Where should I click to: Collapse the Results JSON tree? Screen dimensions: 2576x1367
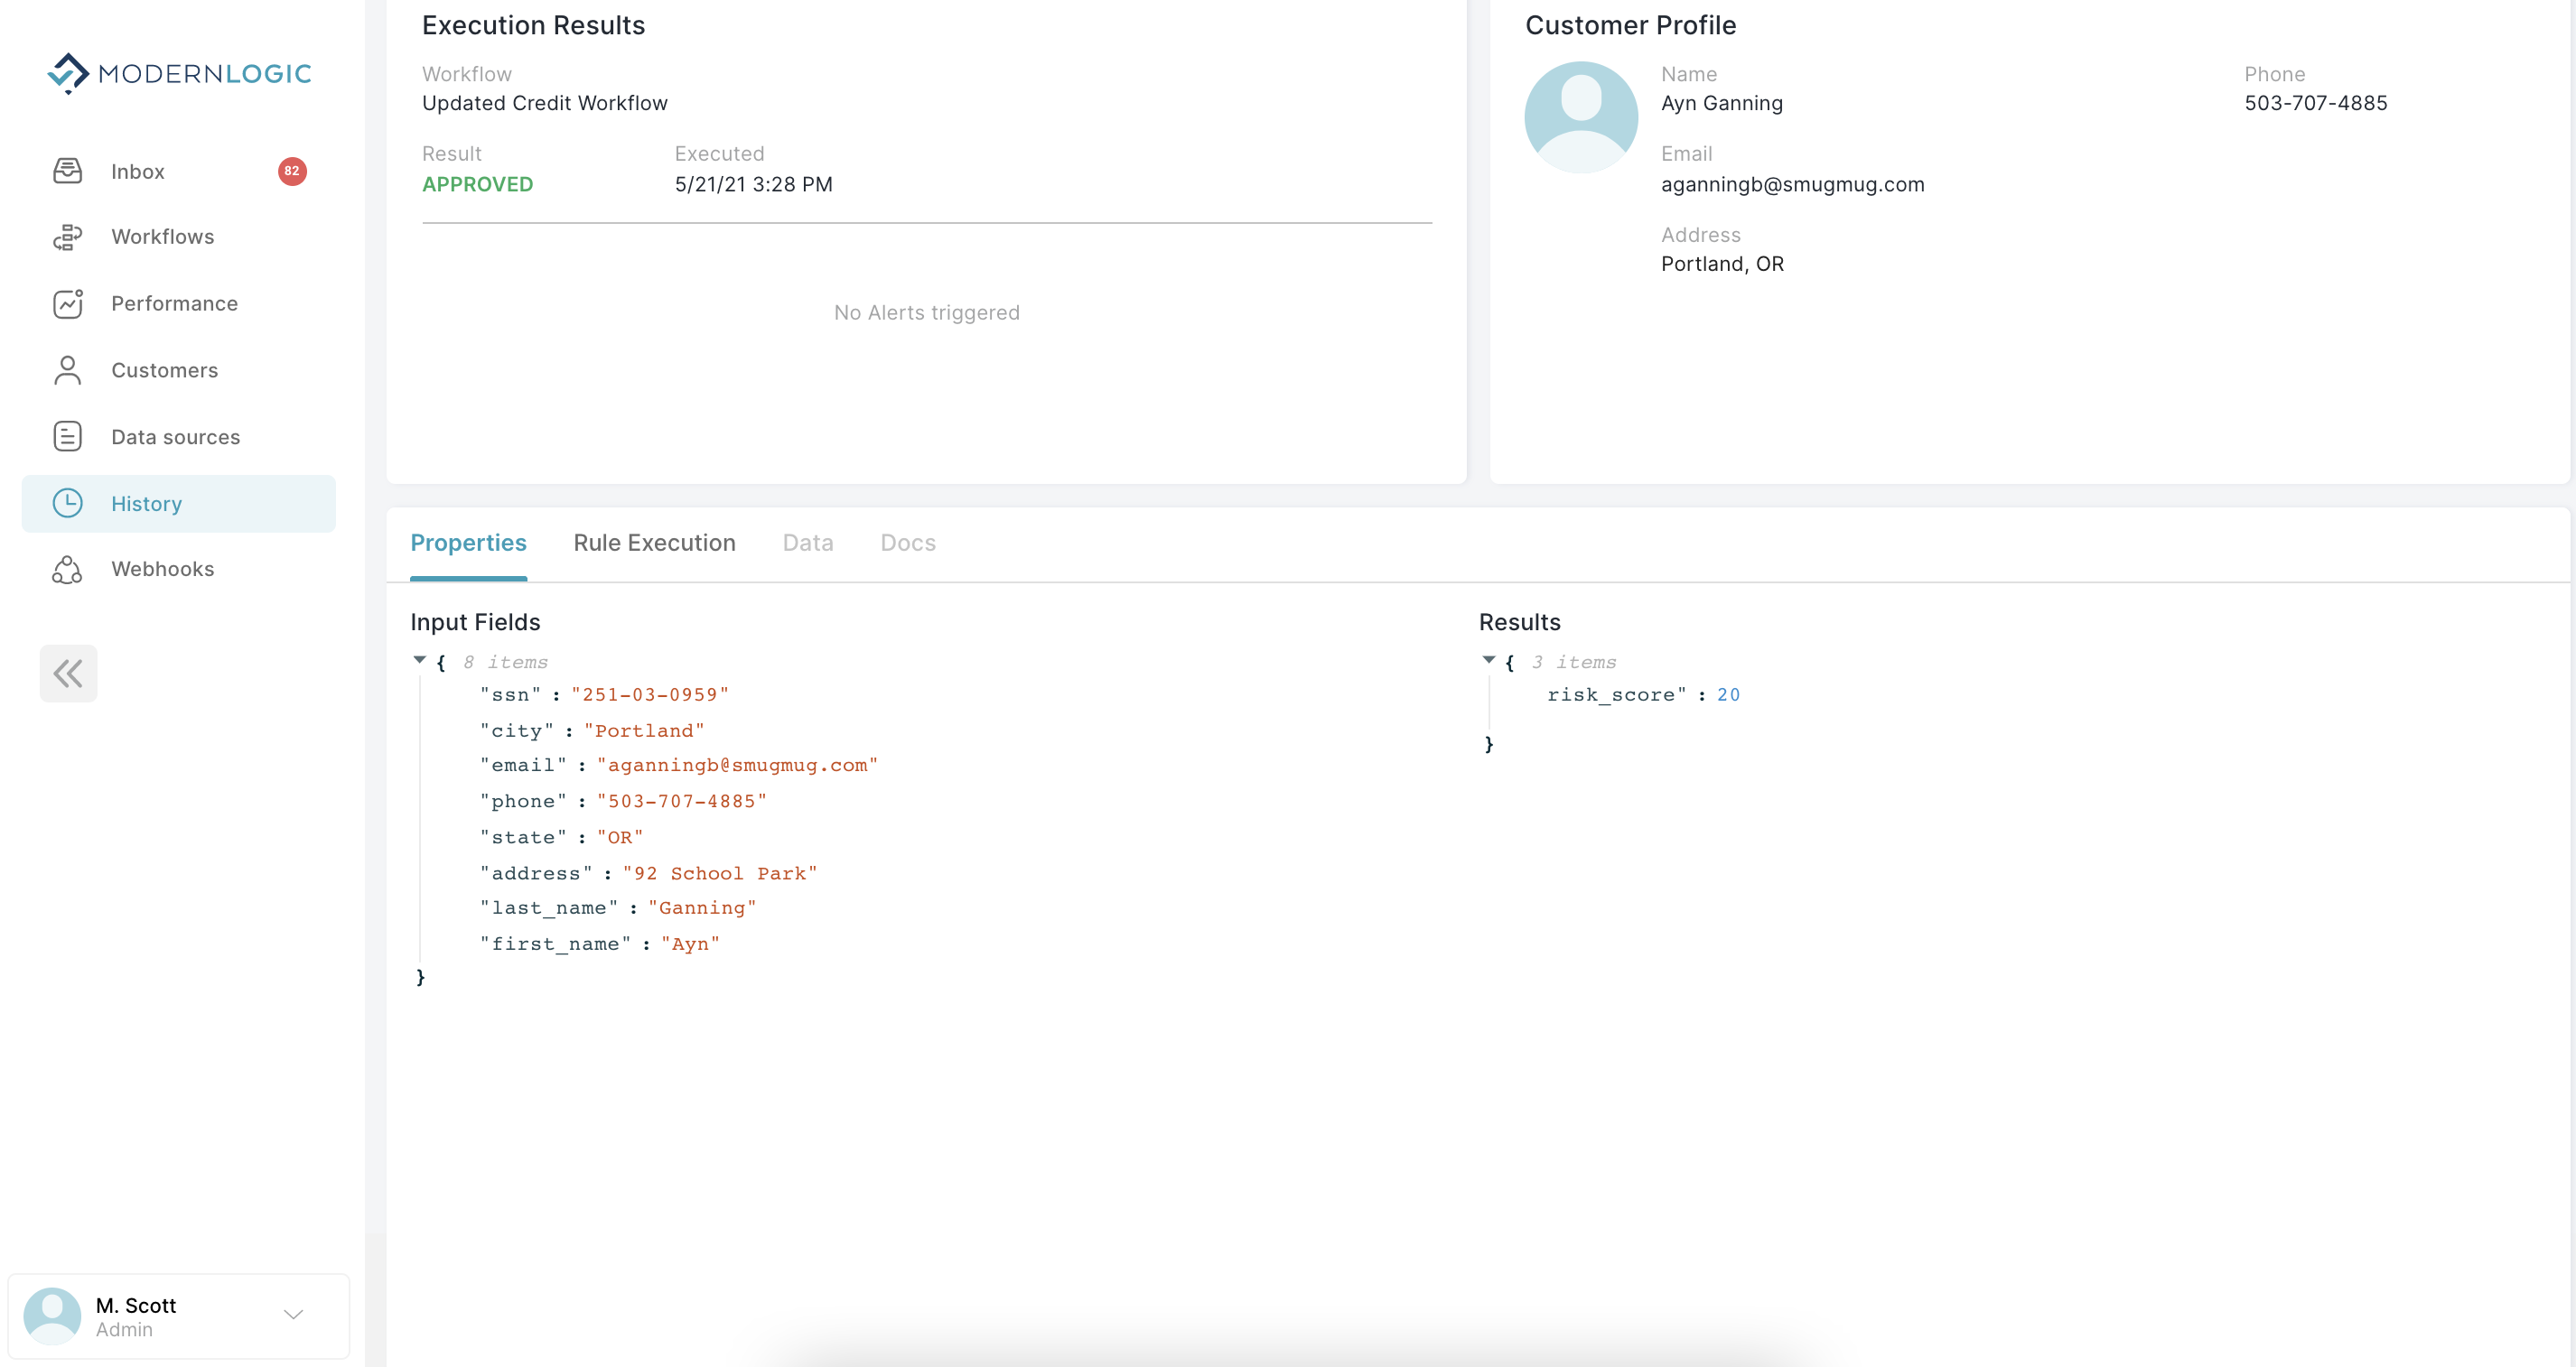(x=1488, y=660)
